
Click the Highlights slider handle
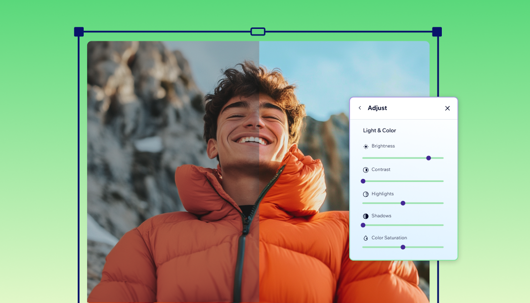[x=403, y=203]
